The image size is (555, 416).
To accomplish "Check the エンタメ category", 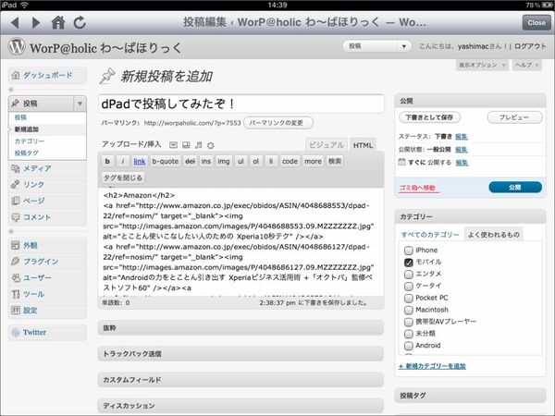I will point(409,275).
